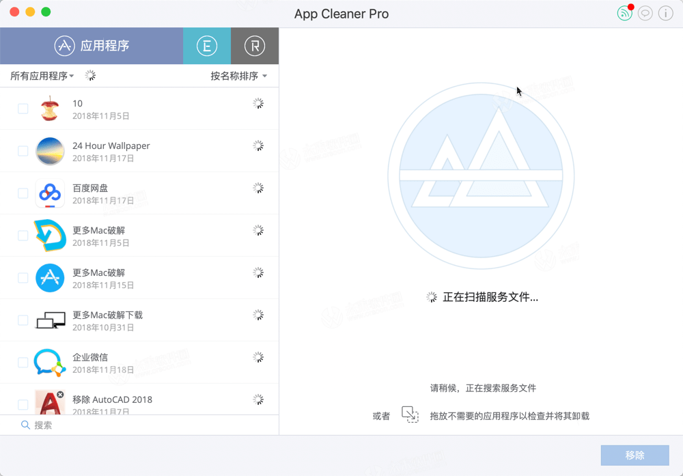Tick the 企业微信 checkbox

(23, 362)
